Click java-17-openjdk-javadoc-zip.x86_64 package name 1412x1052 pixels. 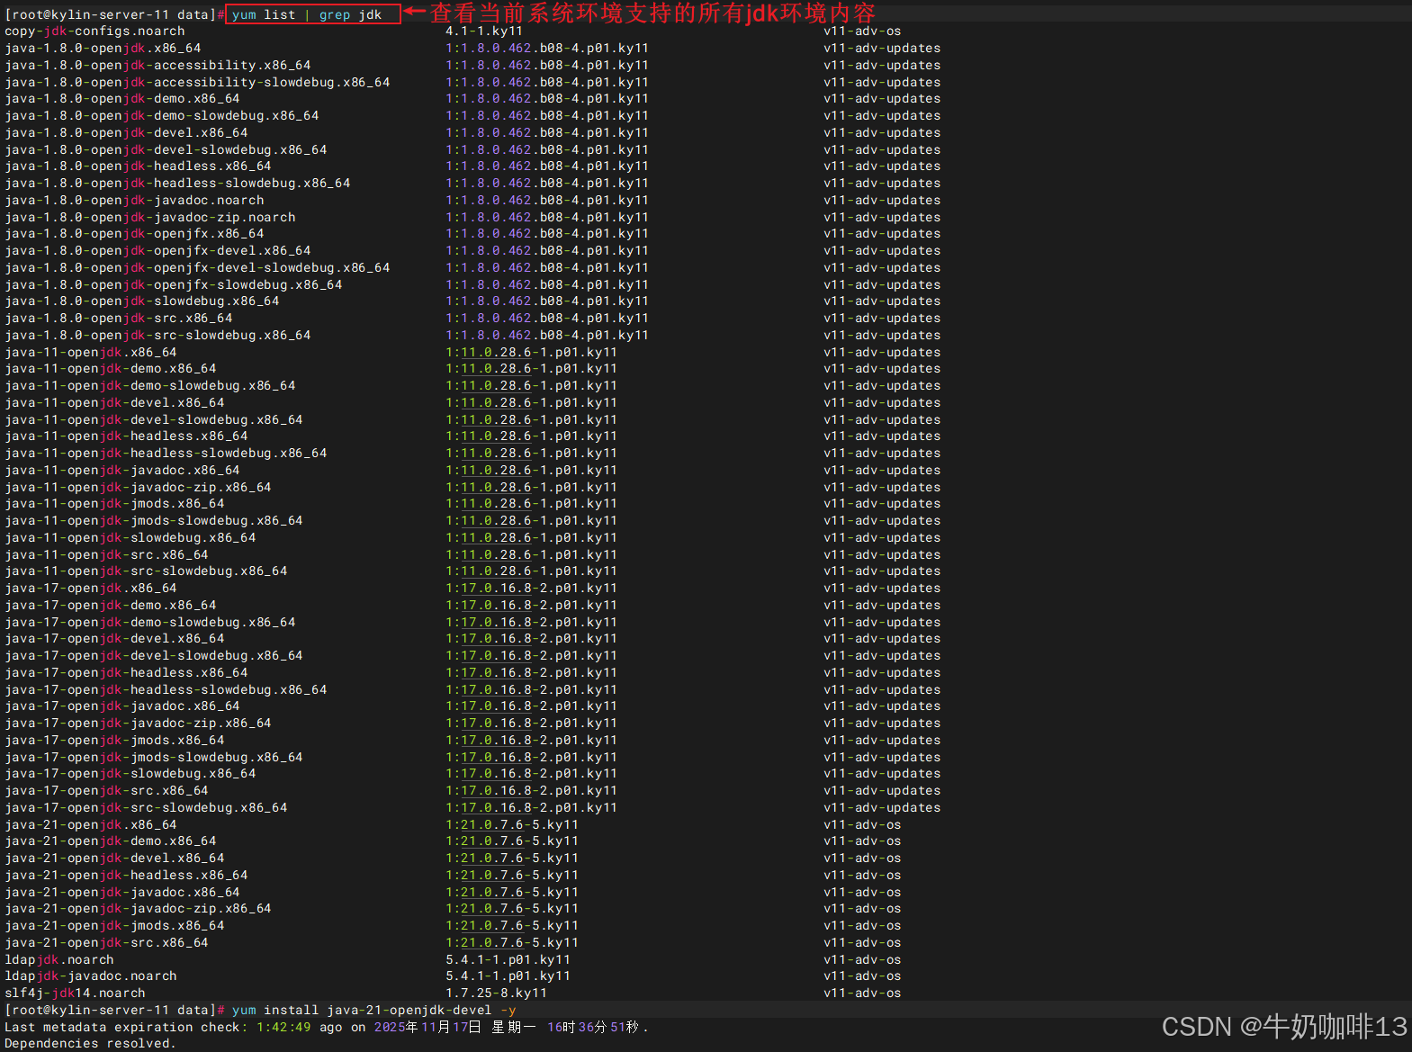pyautogui.click(x=138, y=723)
